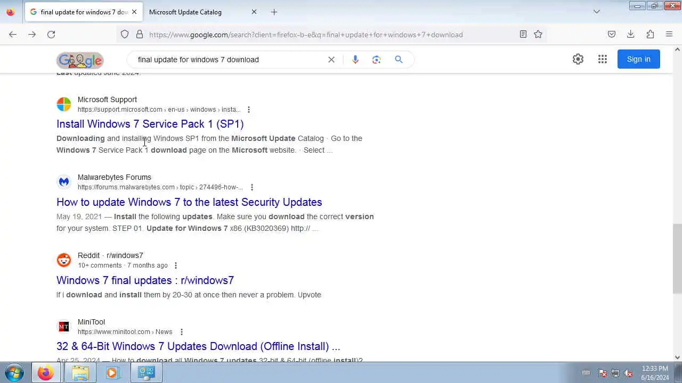682x383 pixels.
Task: Open Windows 7 final updates r/windows7 link
Action: click(x=145, y=280)
